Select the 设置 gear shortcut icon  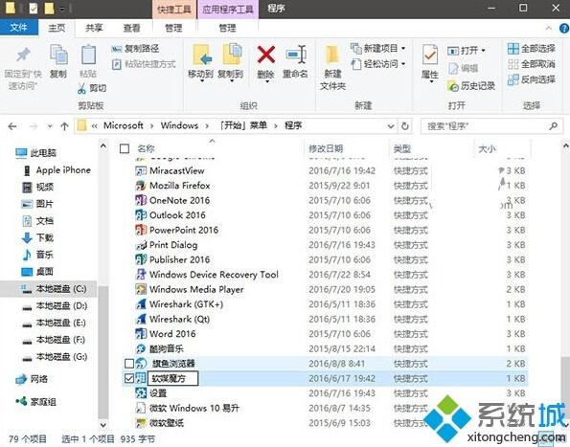[x=141, y=393]
